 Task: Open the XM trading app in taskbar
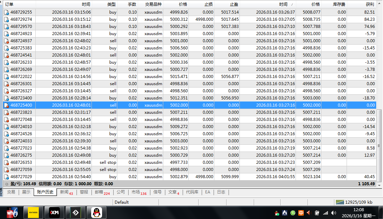point(54,213)
